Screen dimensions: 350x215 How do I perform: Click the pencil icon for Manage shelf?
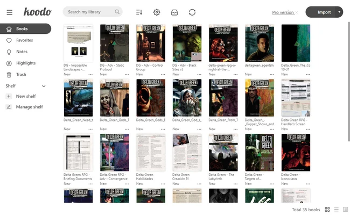click(9, 107)
